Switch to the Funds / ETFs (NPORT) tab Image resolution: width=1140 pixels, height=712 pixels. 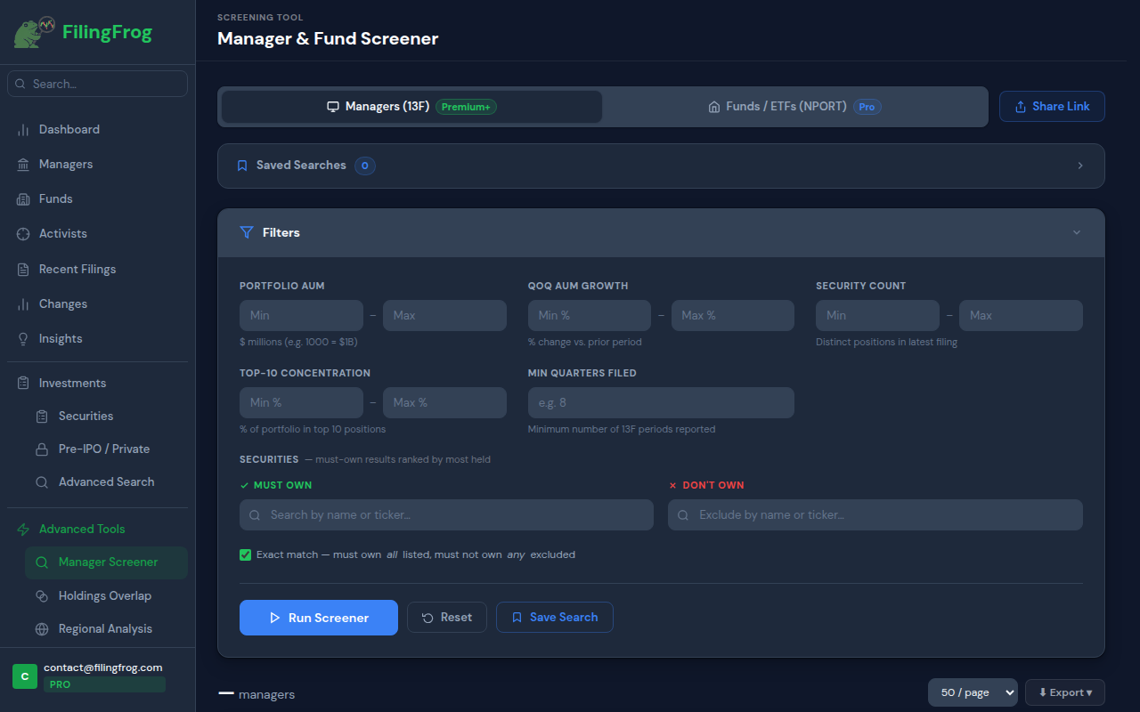click(794, 105)
